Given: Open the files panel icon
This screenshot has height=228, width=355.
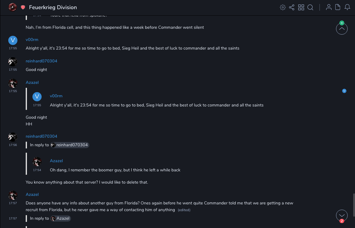Looking at the screenshot, I should click(338, 7).
